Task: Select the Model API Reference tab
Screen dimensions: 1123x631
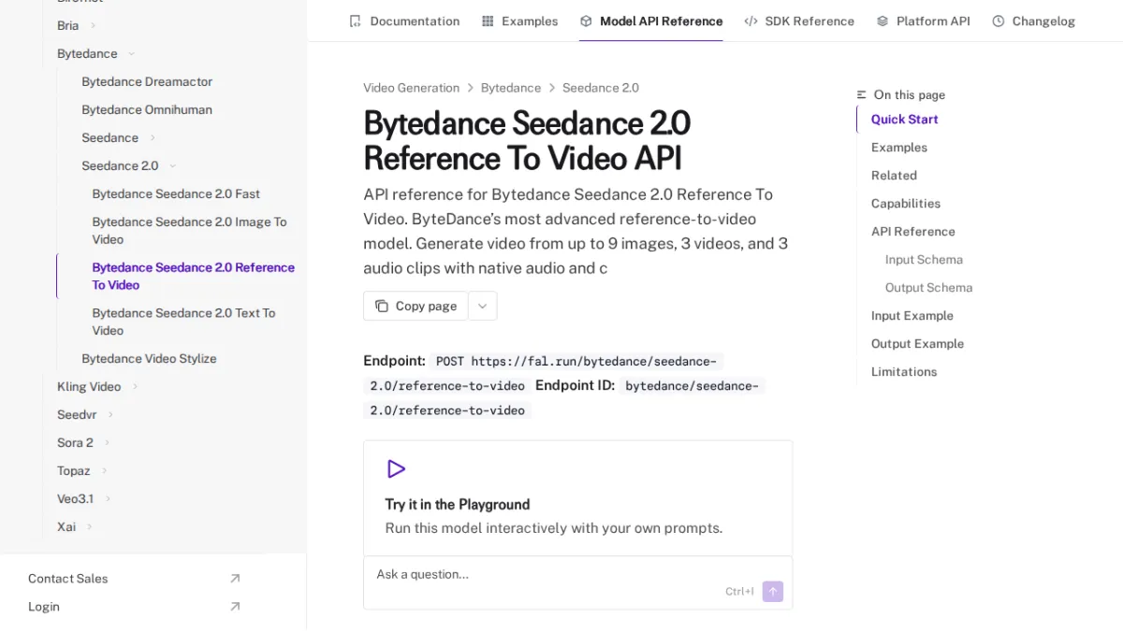Action: pyautogui.click(x=650, y=21)
